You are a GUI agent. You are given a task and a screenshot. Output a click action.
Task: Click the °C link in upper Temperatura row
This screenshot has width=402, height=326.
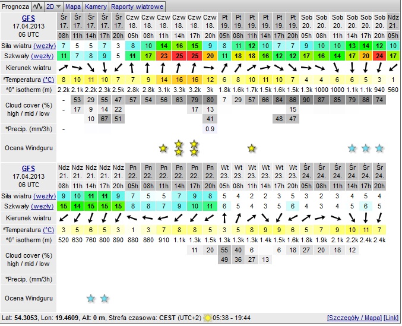tap(49, 80)
